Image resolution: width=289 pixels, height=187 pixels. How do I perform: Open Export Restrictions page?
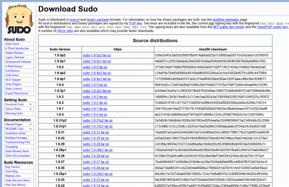(17, 93)
